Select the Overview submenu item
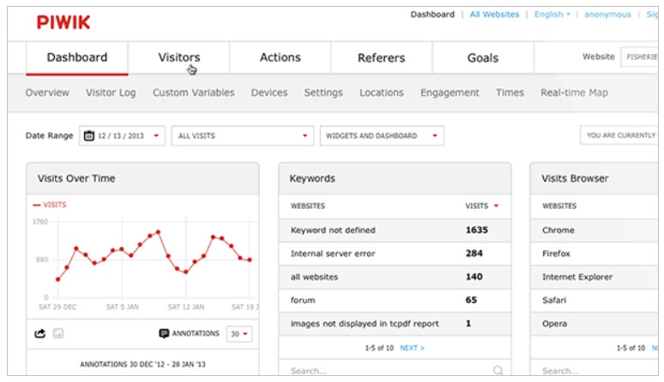Screen dimensions: 664x382 tap(47, 93)
